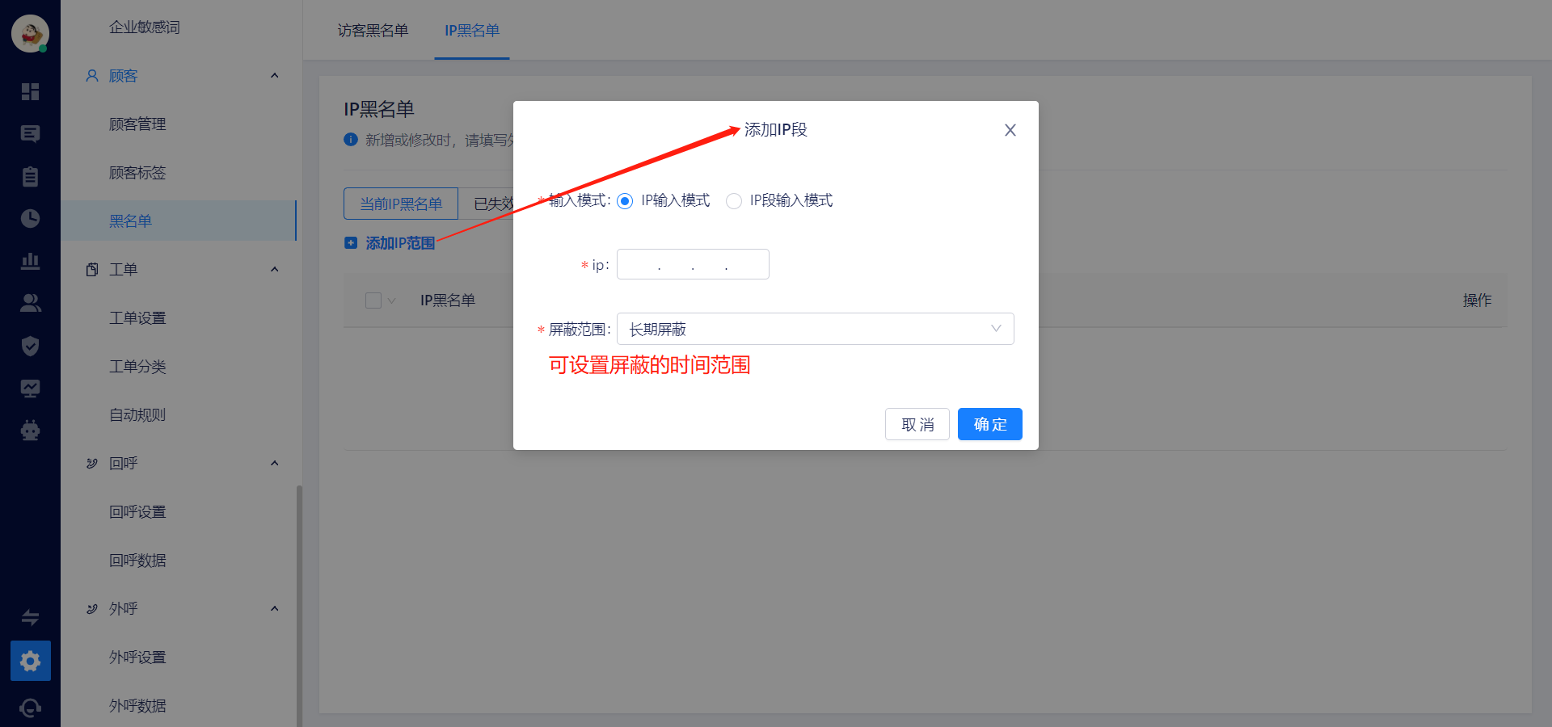Tick the select-all checkbox in table header
Viewport: 1552px width, 727px height.
(x=373, y=300)
